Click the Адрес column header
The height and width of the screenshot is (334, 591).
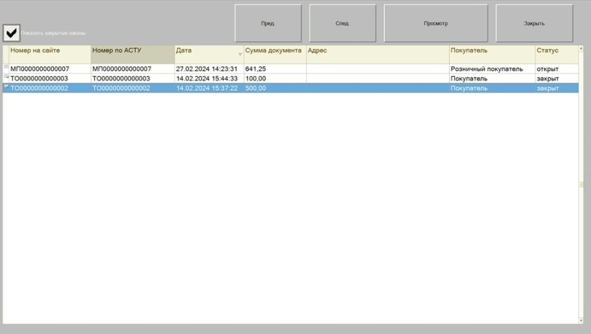tap(378, 54)
